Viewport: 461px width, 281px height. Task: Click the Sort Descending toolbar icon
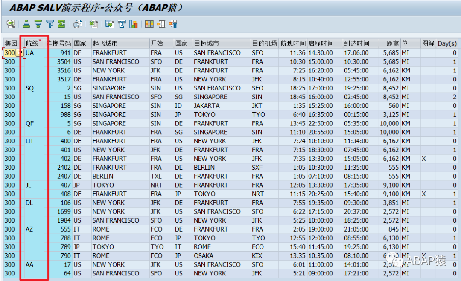pyautogui.click(x=38, y=24)
